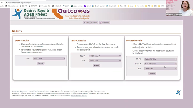Image resolution: width=193 pixels, height=108 pixels.
Task: Click the DR Access Outcomes footer link
Action: [x=20, y=91]
